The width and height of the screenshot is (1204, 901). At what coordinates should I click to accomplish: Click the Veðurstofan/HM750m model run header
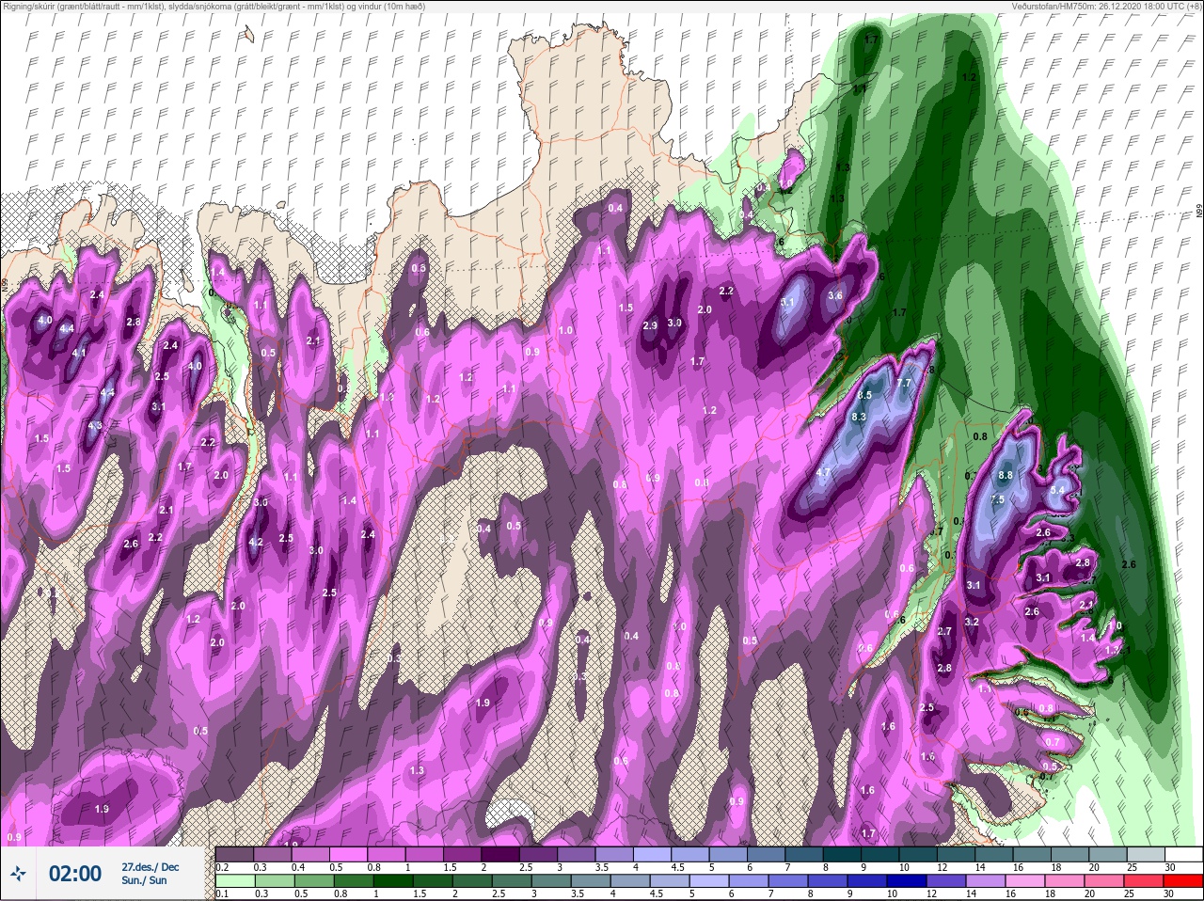coord(1105,7)
